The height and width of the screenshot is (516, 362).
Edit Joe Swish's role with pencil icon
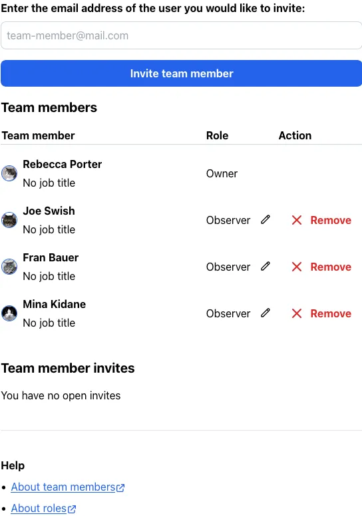click(266, 219)
